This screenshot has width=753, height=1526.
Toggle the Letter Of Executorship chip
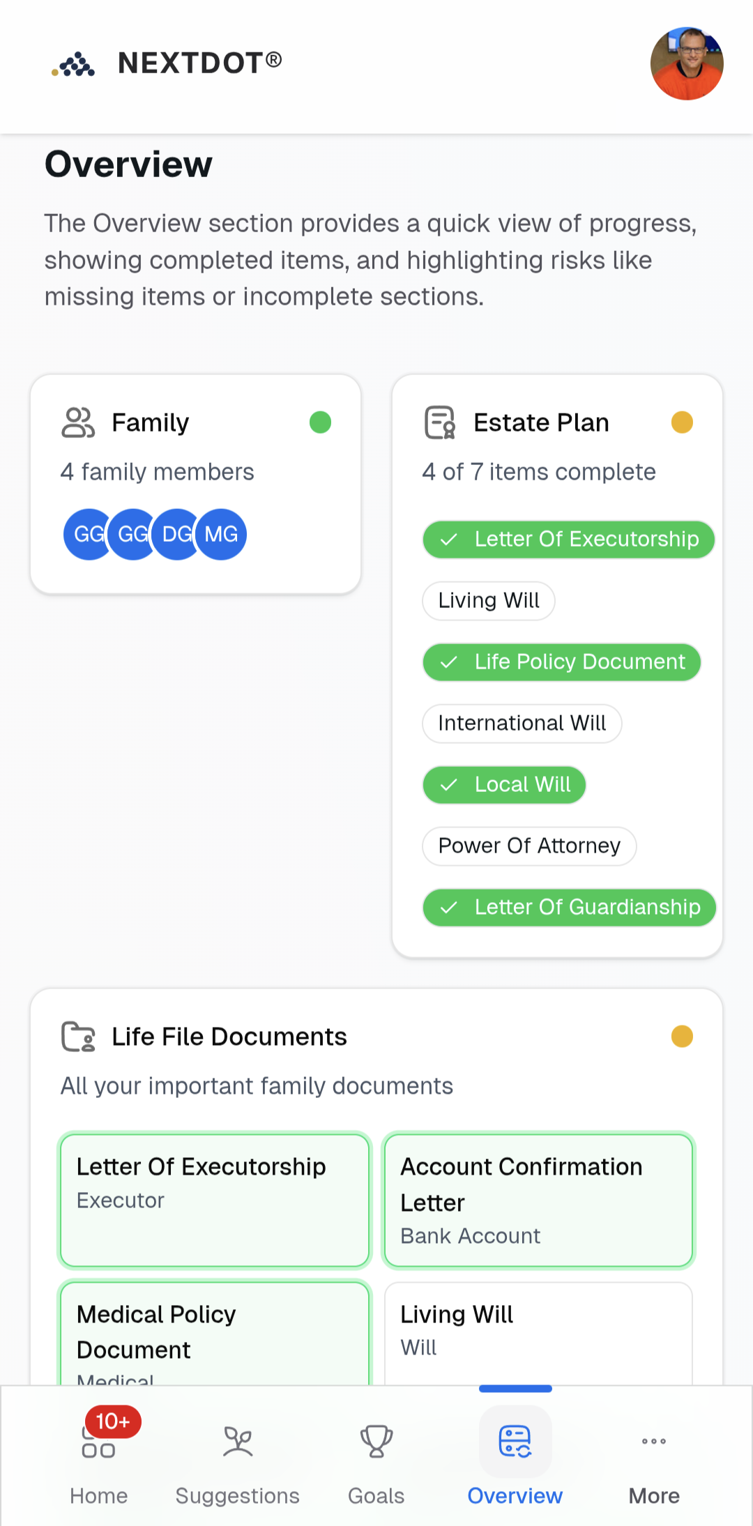pyautogui.click(x=568, y=540)
